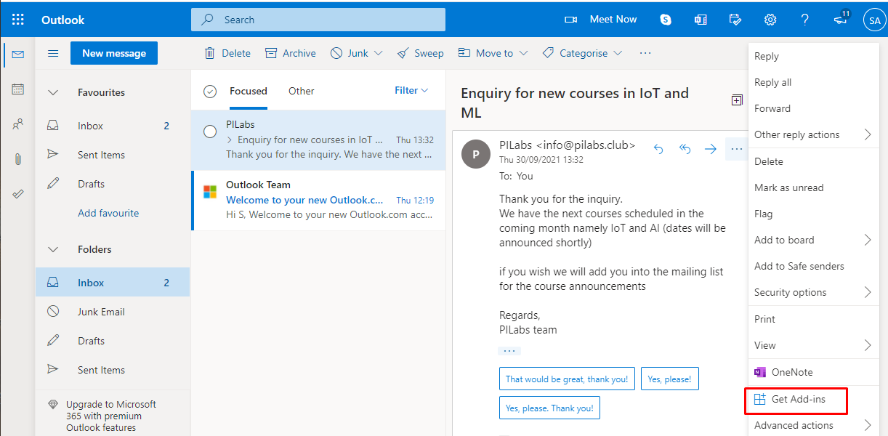Open the Office apps icon in header
The image size is (888, 436).
[701, 20]
